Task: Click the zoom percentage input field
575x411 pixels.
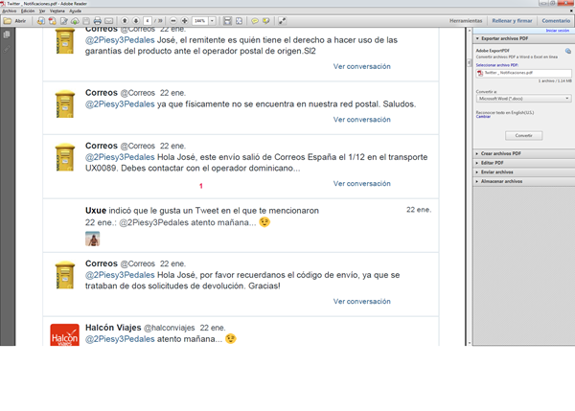Action: (200, 21)
